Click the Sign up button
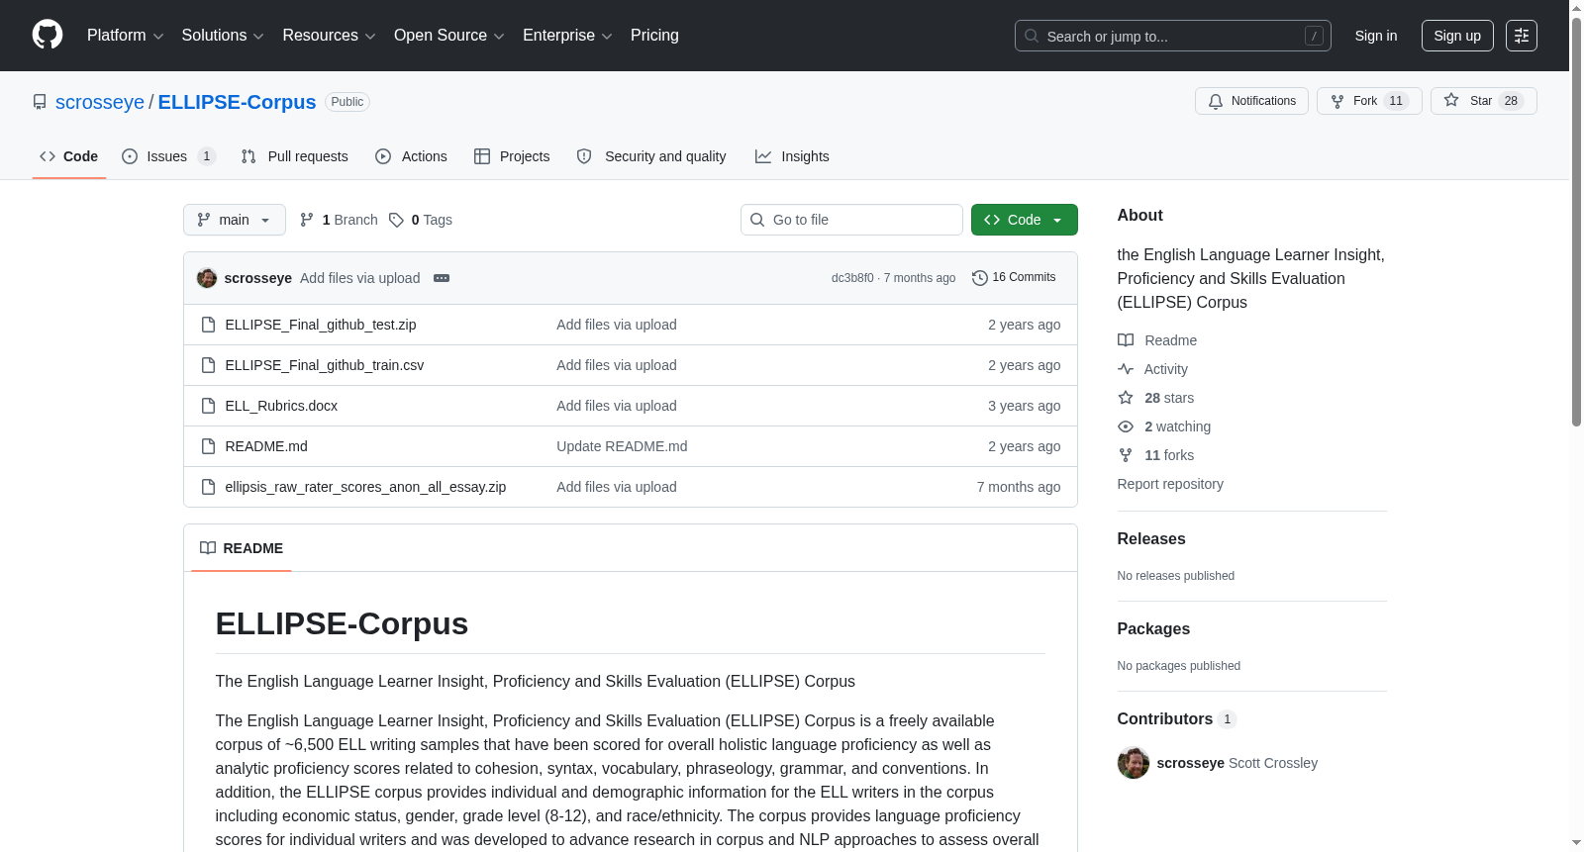The height and width of the screenshot is (852, 1584). coord(1457,36)
